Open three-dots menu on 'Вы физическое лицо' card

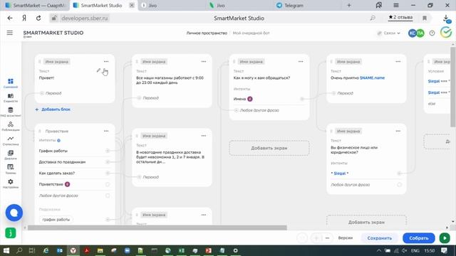click(x=398, y=131)
